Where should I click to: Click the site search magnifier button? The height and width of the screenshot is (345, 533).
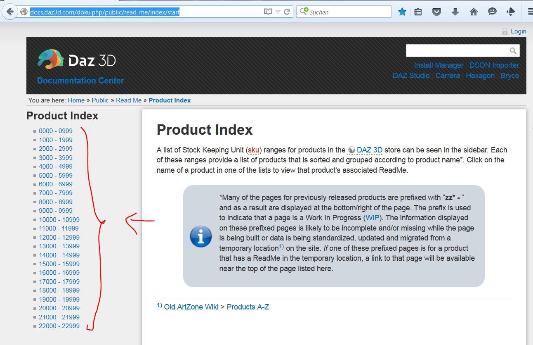click(x=513, y=51)
